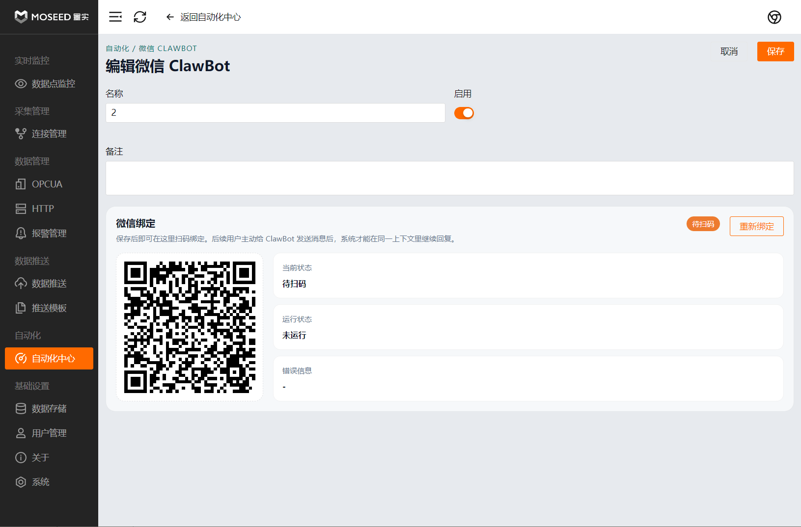Click the 编辑微信 ClawBot page title

point(168,66)
